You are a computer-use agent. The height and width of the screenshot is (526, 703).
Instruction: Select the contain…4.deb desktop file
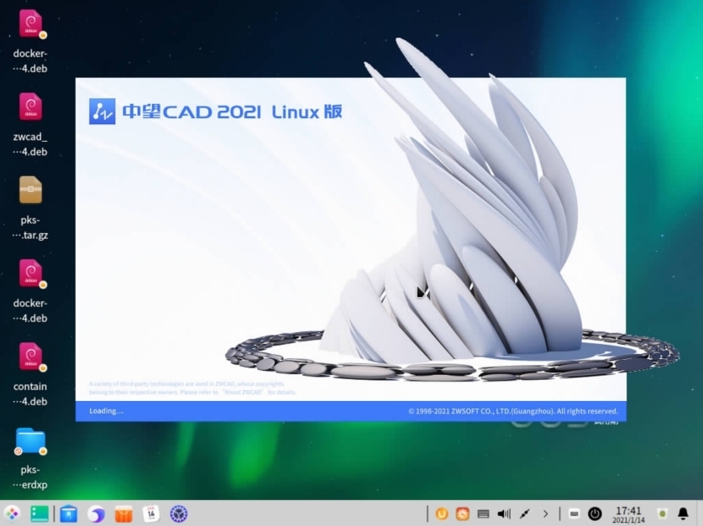[30, 375]
